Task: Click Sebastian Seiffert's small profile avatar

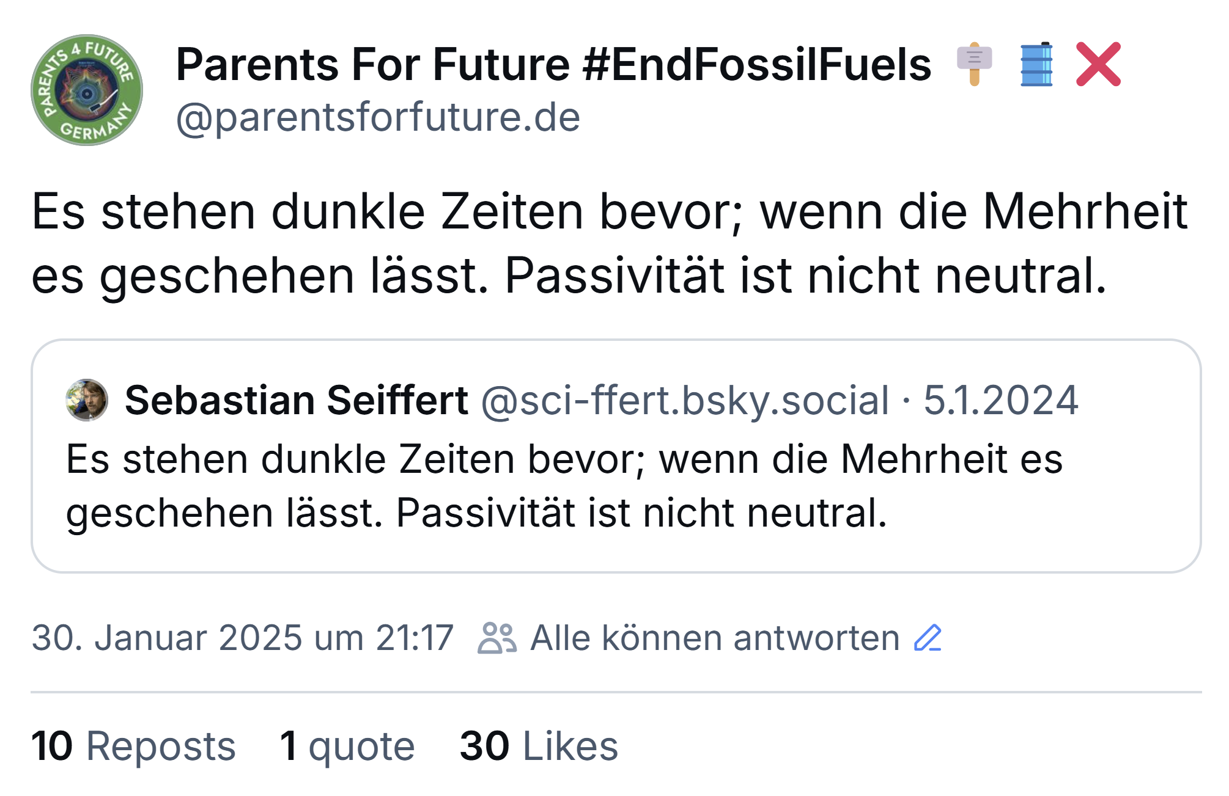Action: 87,400
